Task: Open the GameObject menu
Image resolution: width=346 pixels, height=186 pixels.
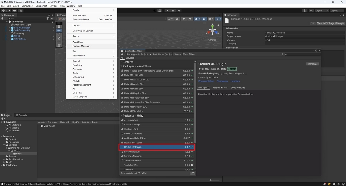Action: coord(27,6)
